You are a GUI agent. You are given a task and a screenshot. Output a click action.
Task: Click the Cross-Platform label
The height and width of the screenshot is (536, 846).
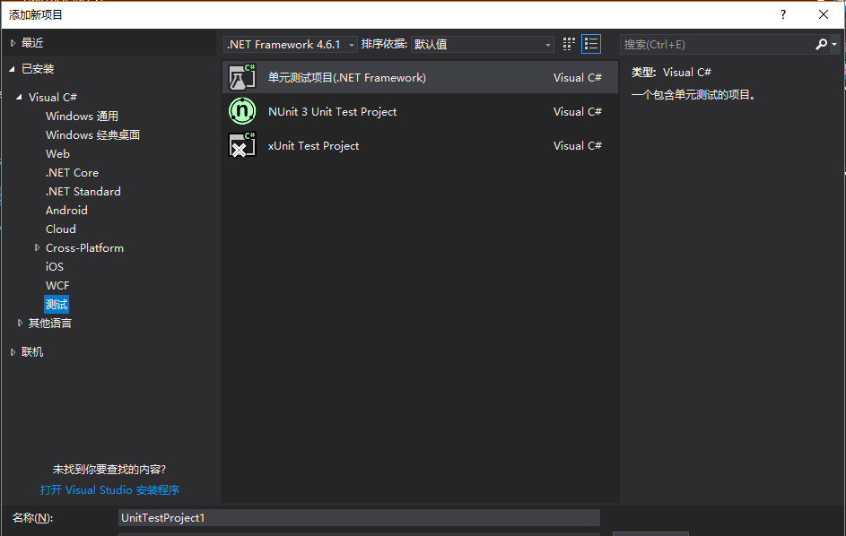pos(84,247)
